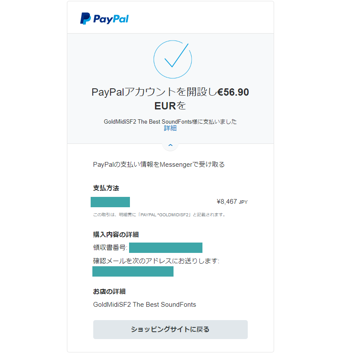Click the 購入内容の詳細 heading
The height and width of the screenshot is (355, 341).
(116, 235)
